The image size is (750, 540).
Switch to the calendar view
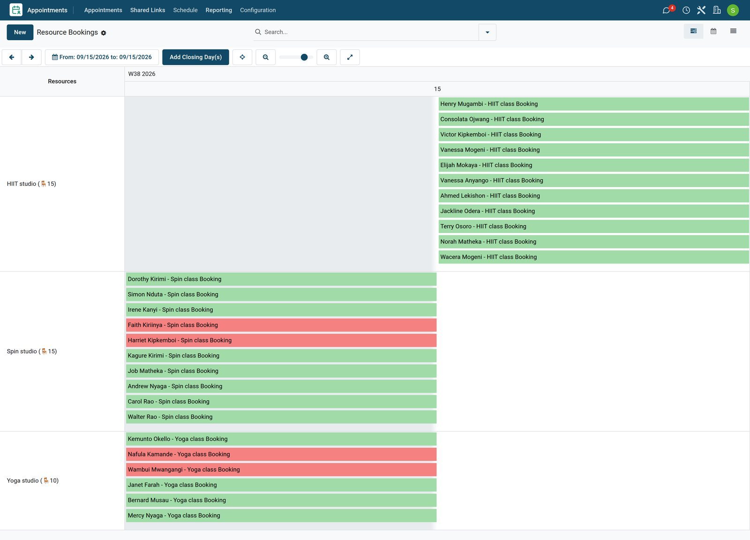pyautogui.click(x=713, y=31)
